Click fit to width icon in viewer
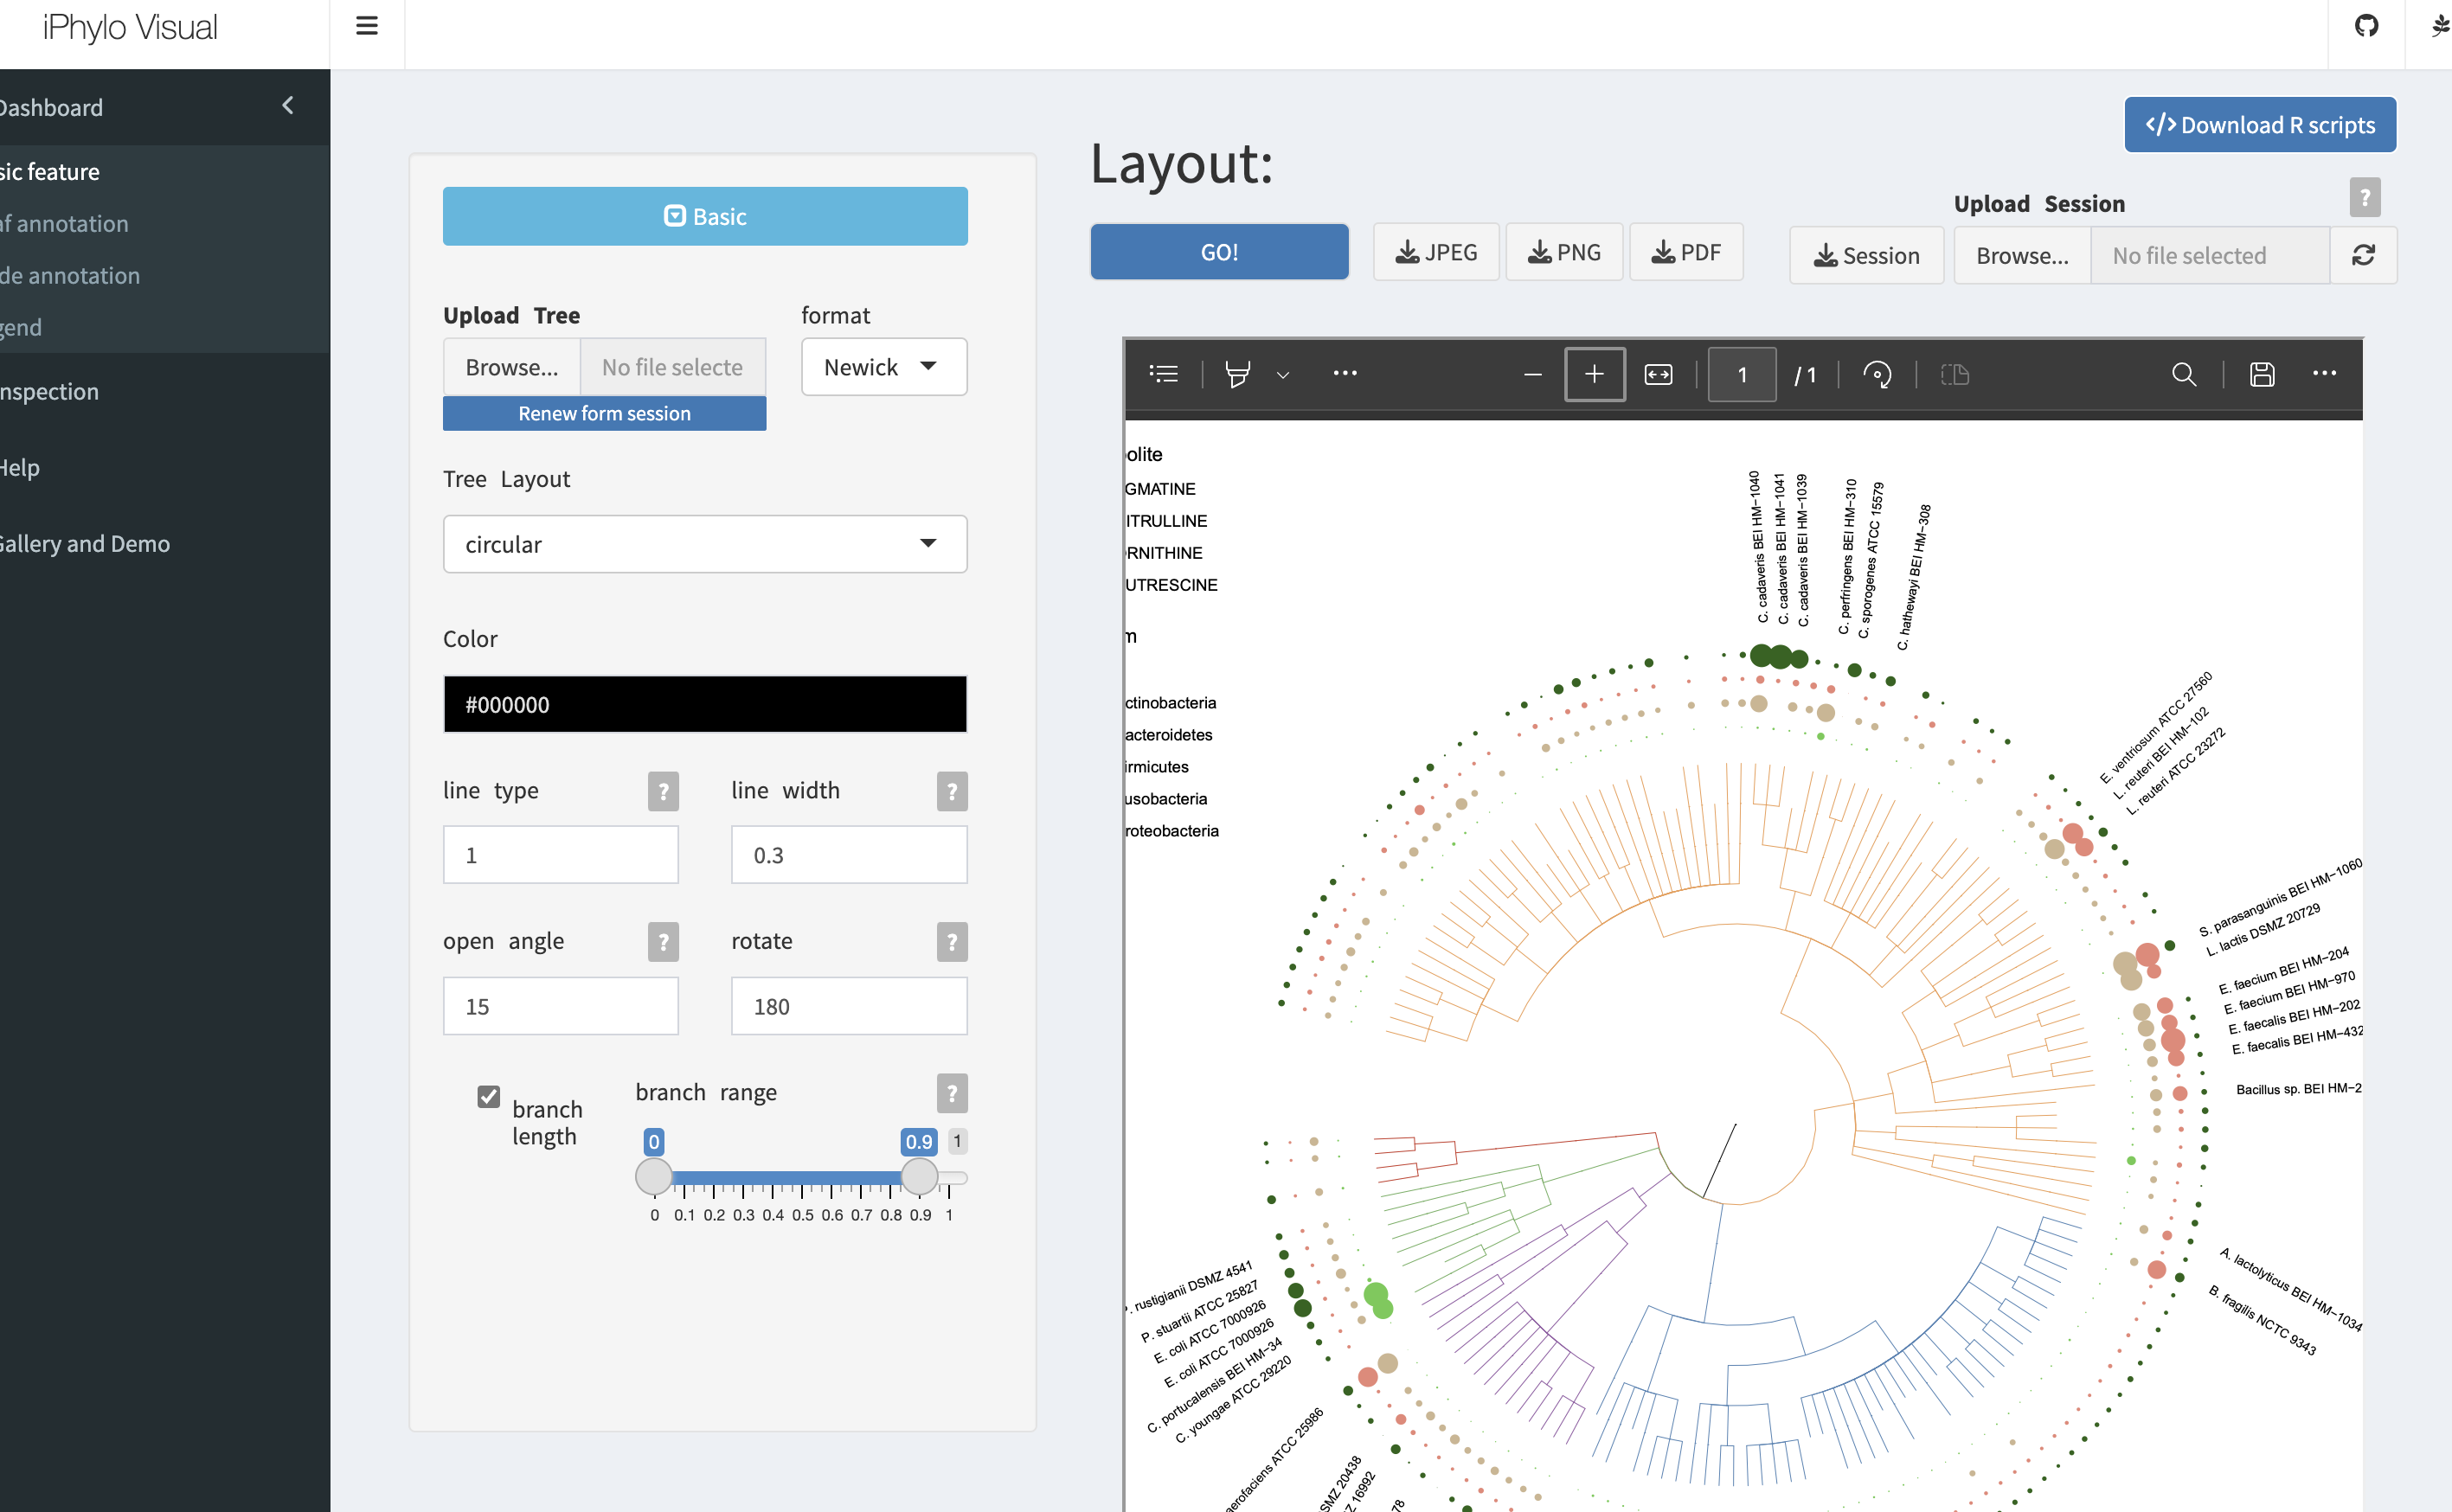 click(x=1658, y=374)
